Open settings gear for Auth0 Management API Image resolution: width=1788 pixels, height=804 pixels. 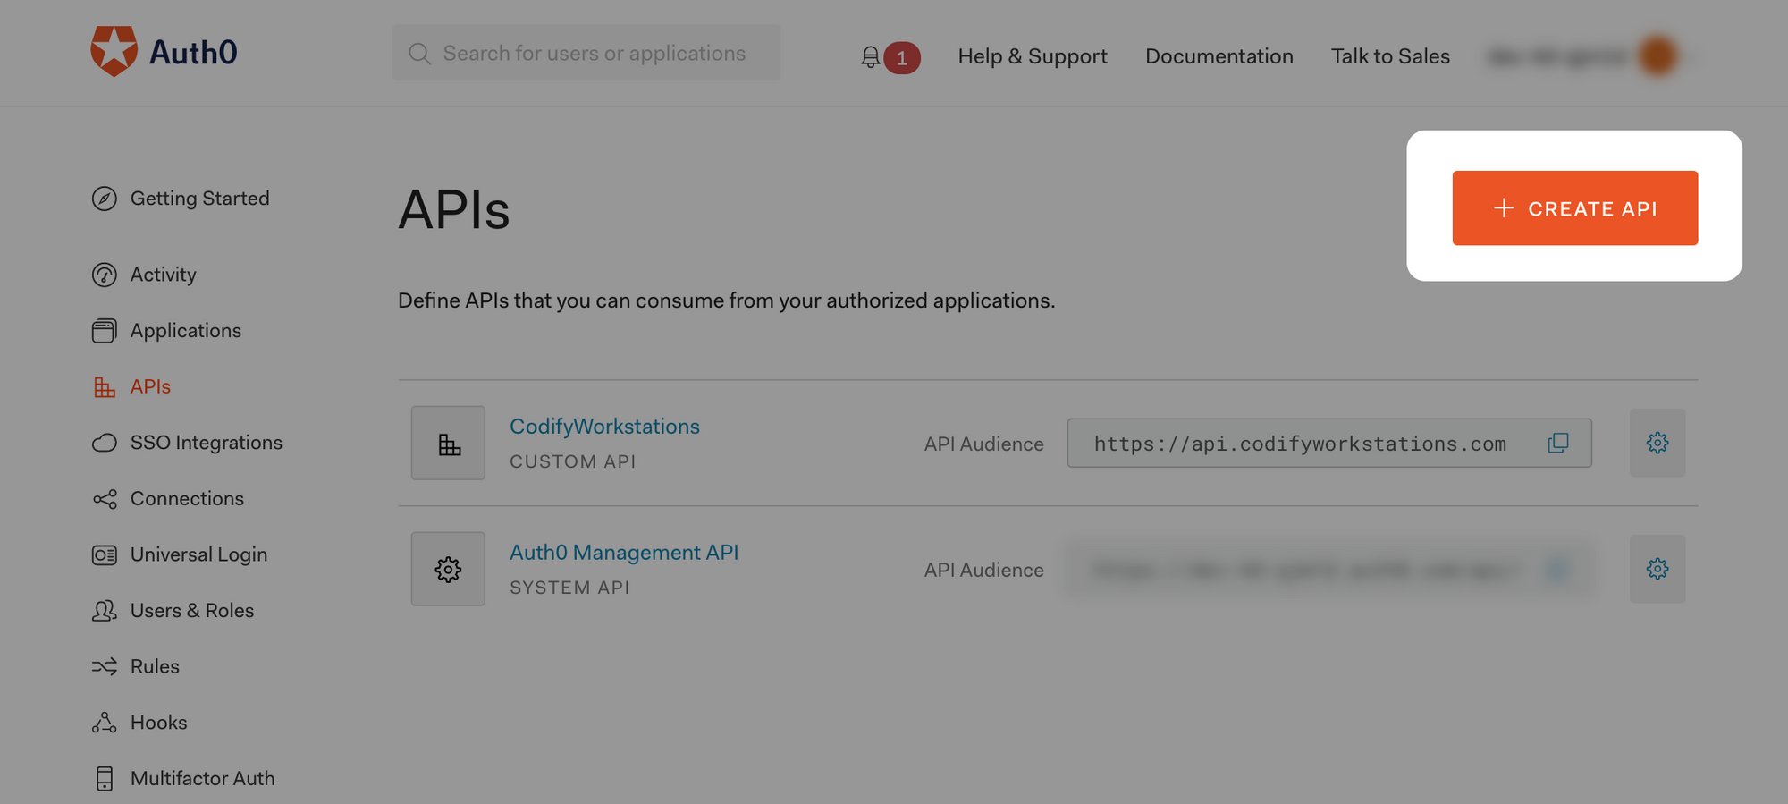point(1657,569)
